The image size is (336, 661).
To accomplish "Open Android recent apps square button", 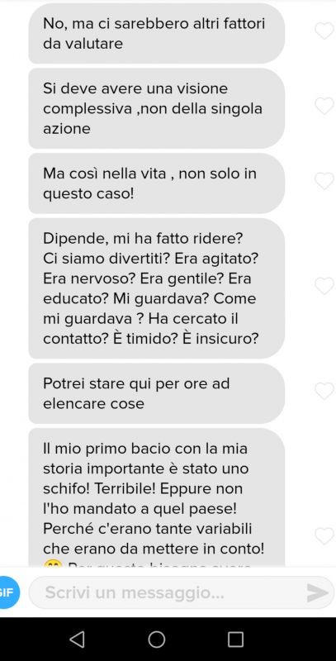I will (x=235, y=639).
